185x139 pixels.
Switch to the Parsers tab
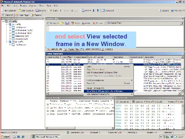coord(36,15)
